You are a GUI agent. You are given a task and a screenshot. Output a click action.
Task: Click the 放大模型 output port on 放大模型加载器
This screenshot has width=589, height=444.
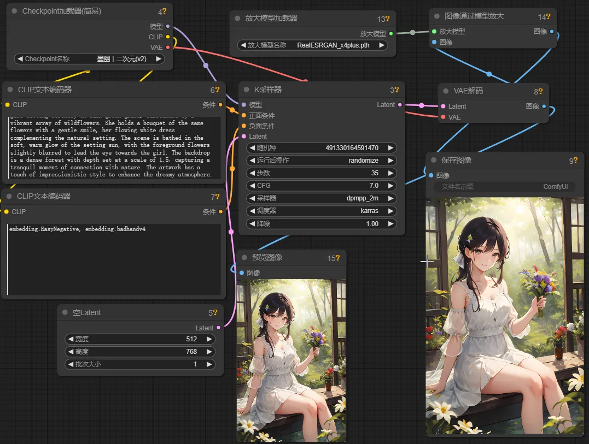pyautogui.click(x=390, y=33)
